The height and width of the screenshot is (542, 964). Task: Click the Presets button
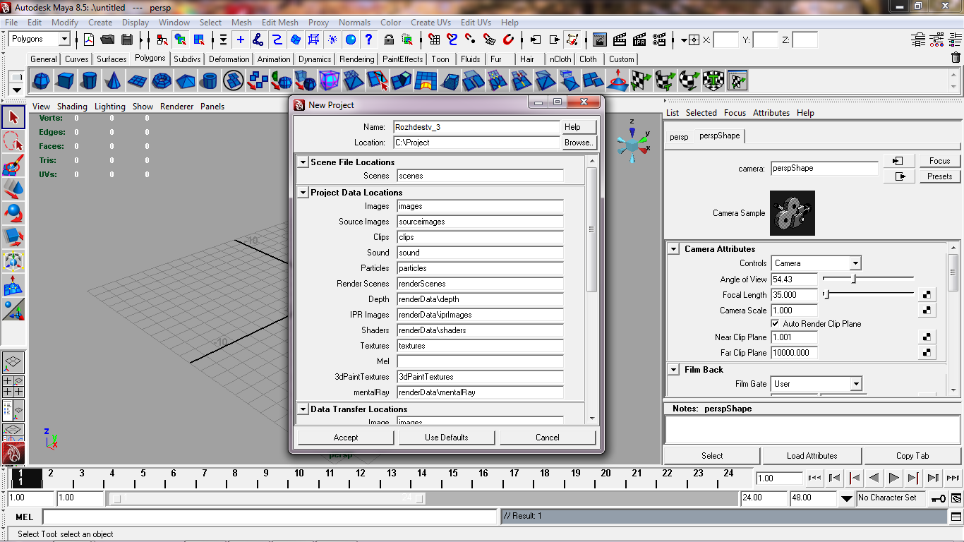tap(940, 176)
